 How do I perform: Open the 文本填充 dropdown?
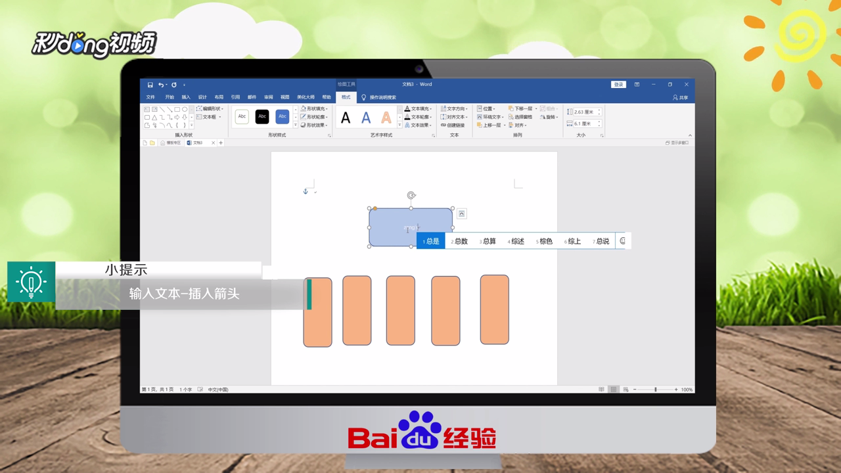(418, 108)
